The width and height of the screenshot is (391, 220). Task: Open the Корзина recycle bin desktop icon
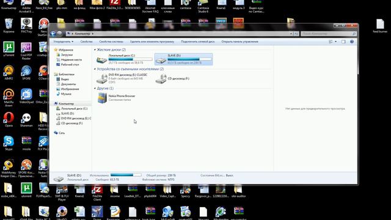9,26
